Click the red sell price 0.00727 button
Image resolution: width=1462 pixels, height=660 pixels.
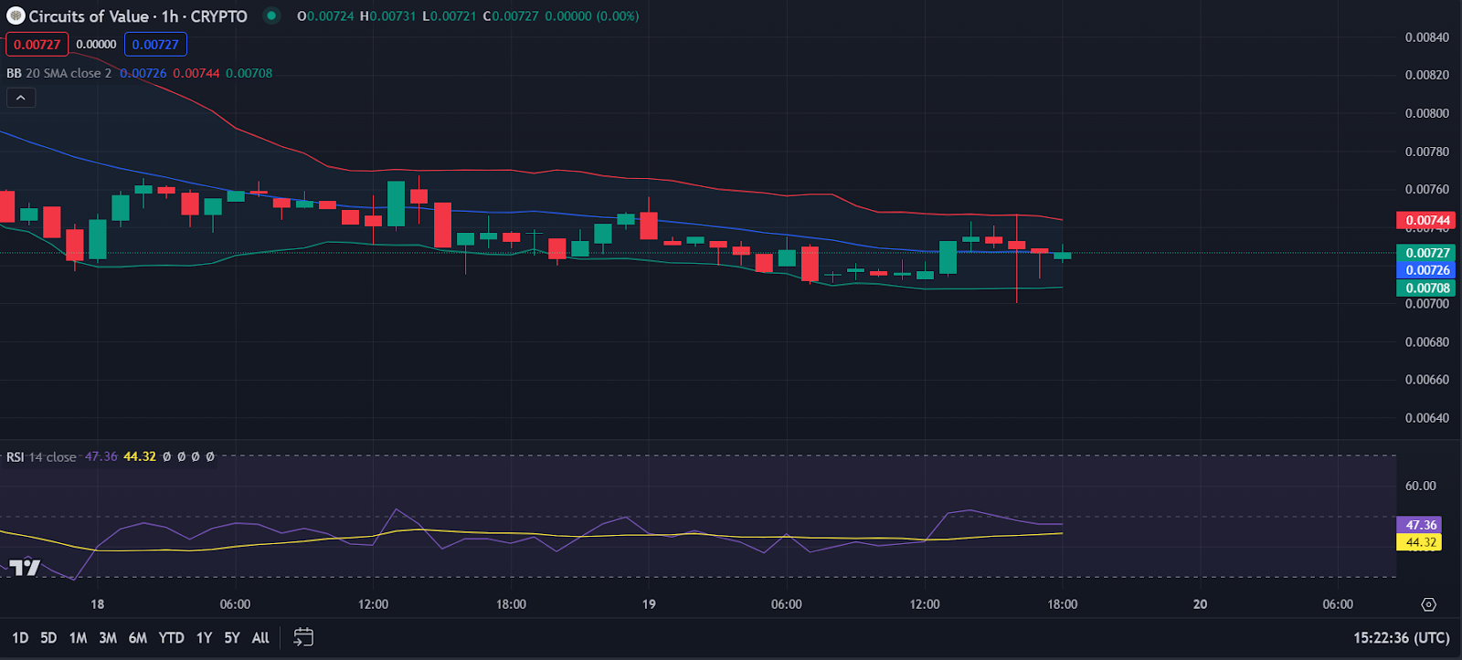pos(37,44)
